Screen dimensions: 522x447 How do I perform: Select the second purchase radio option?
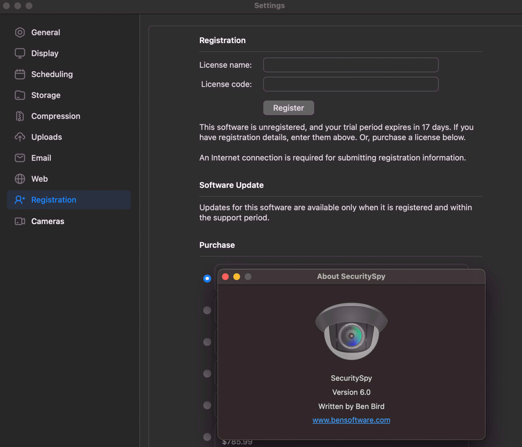pyautogui.click(x=207, y=310)
